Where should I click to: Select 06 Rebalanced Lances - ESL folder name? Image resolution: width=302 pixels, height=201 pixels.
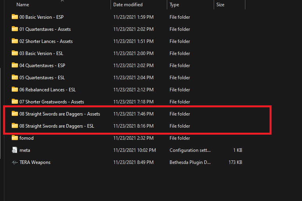click(x=48, y=90)
